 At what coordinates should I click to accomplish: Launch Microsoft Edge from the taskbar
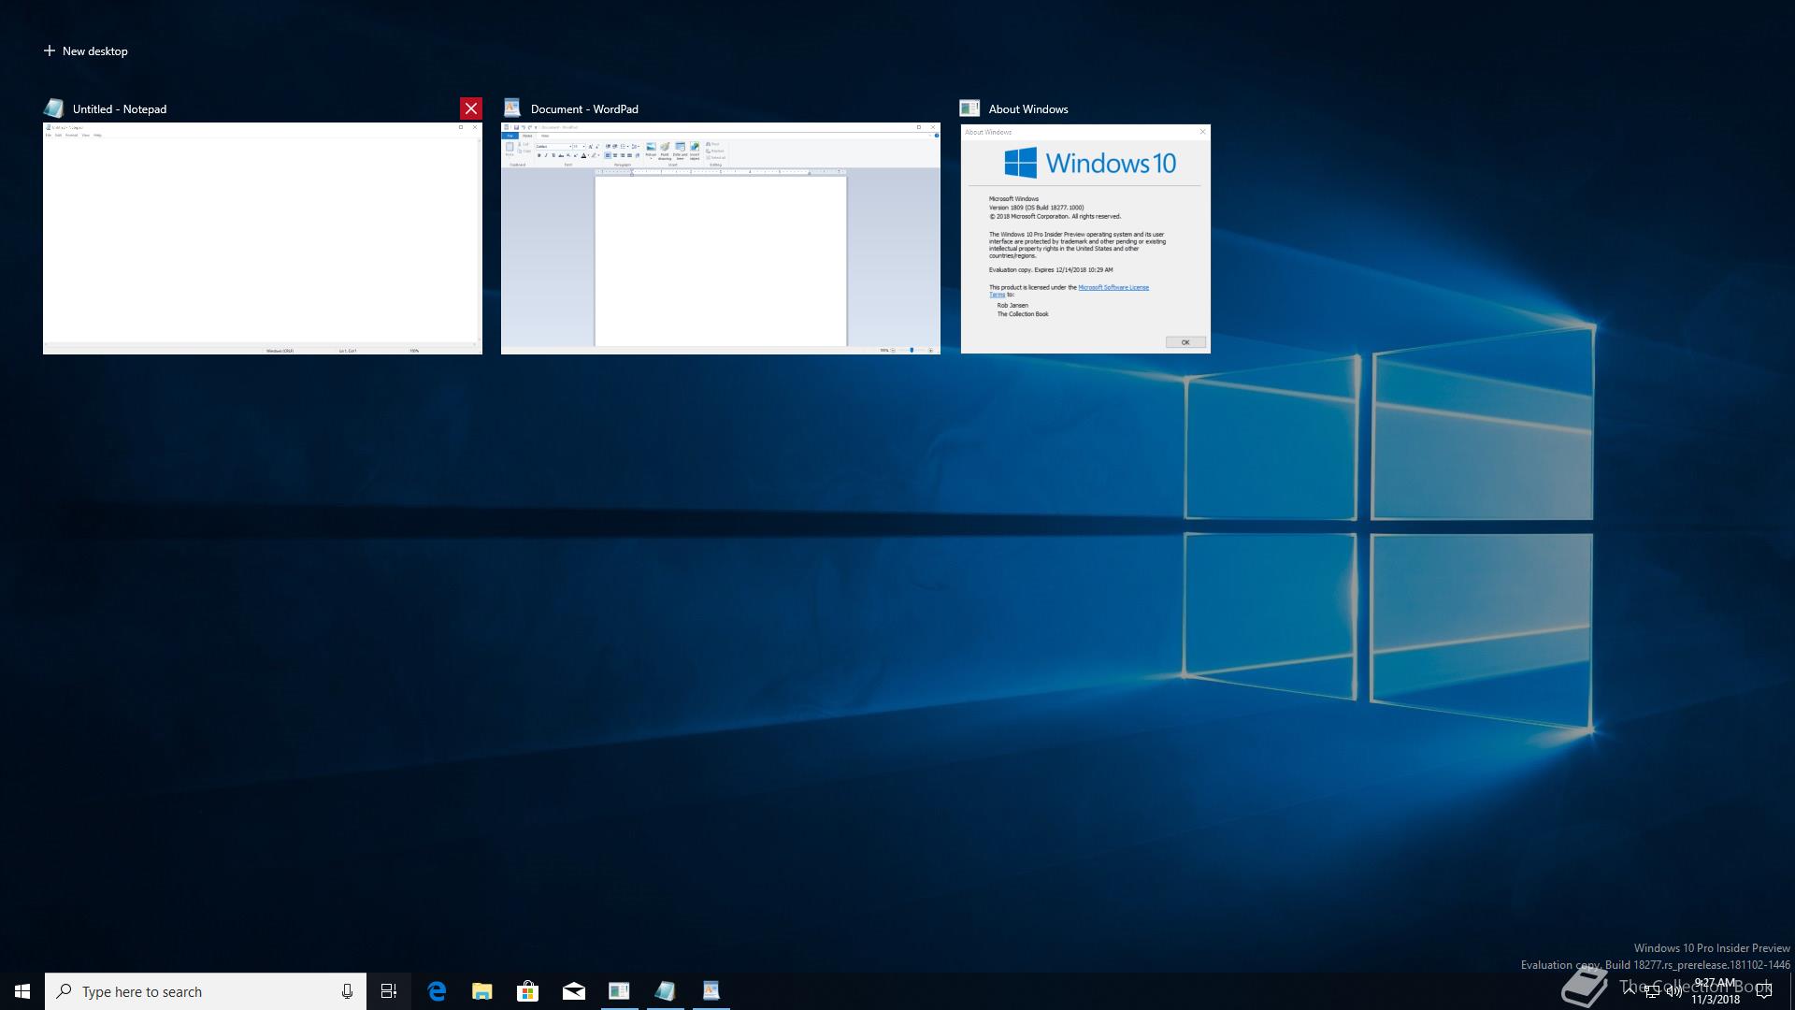437,991
